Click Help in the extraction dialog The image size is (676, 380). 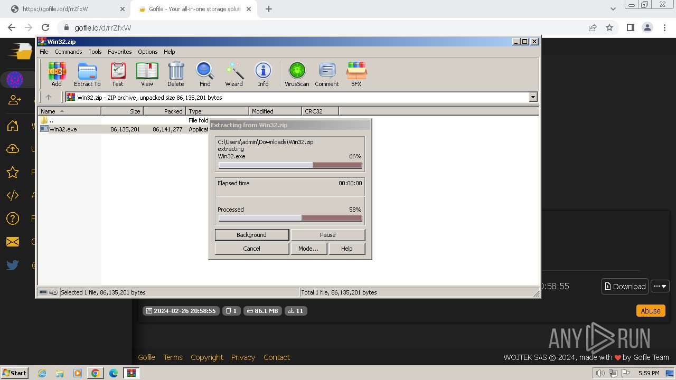pyautogui.click(x=346, y=249)
